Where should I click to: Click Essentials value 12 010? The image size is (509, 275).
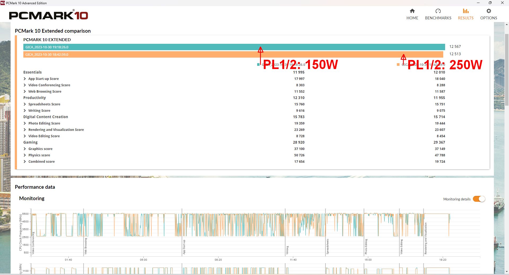click(x=439, y=72)
